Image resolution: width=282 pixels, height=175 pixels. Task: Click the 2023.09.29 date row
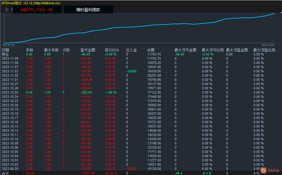pos(10,169)
